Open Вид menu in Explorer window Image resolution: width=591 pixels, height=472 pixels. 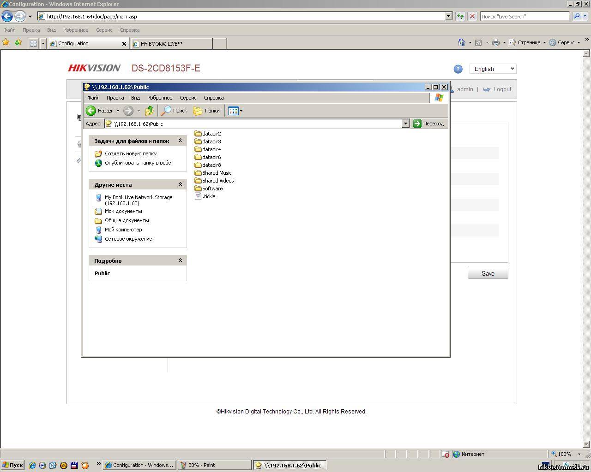pos(135,98)
